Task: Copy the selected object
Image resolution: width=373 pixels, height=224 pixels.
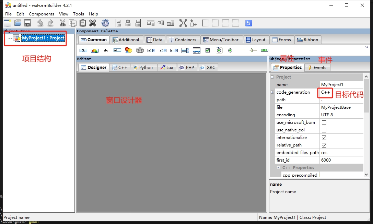Action: (x=72, y=23)
